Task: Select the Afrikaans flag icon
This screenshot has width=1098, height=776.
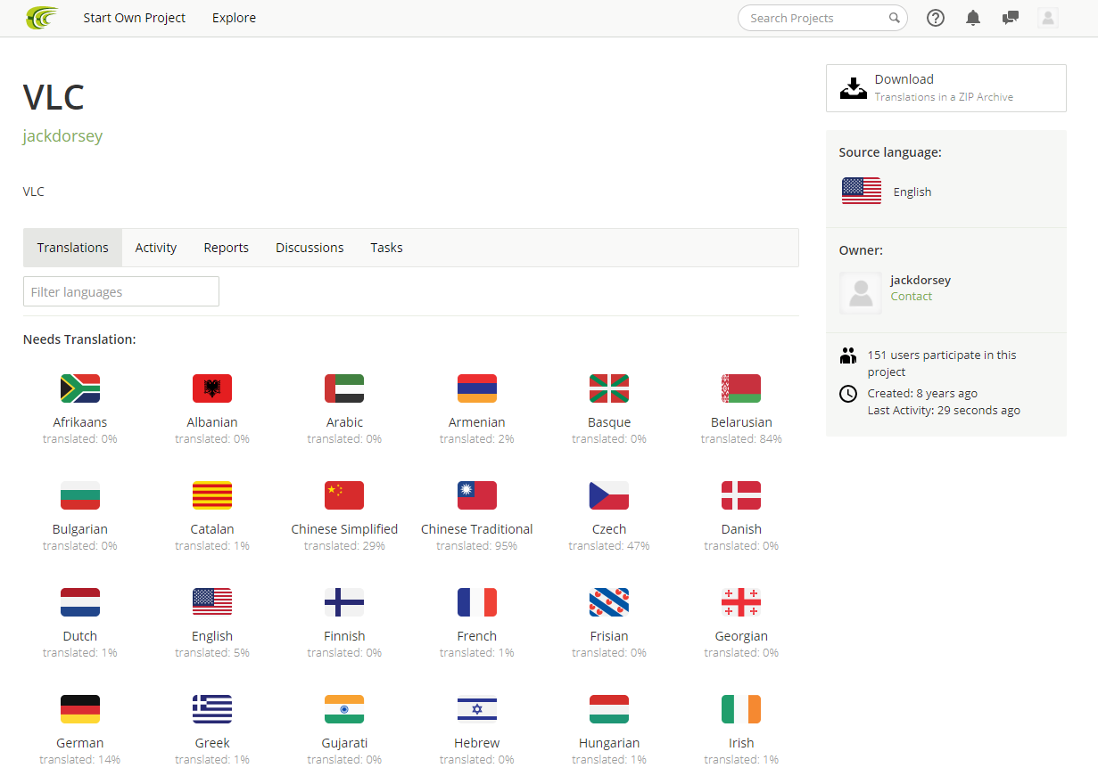Action: (80, 388)
